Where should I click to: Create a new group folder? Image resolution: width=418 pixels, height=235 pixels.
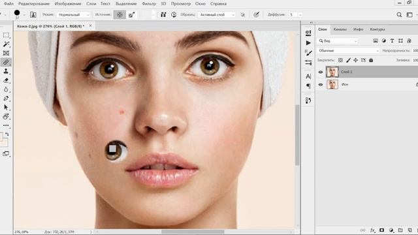(400, 230)
